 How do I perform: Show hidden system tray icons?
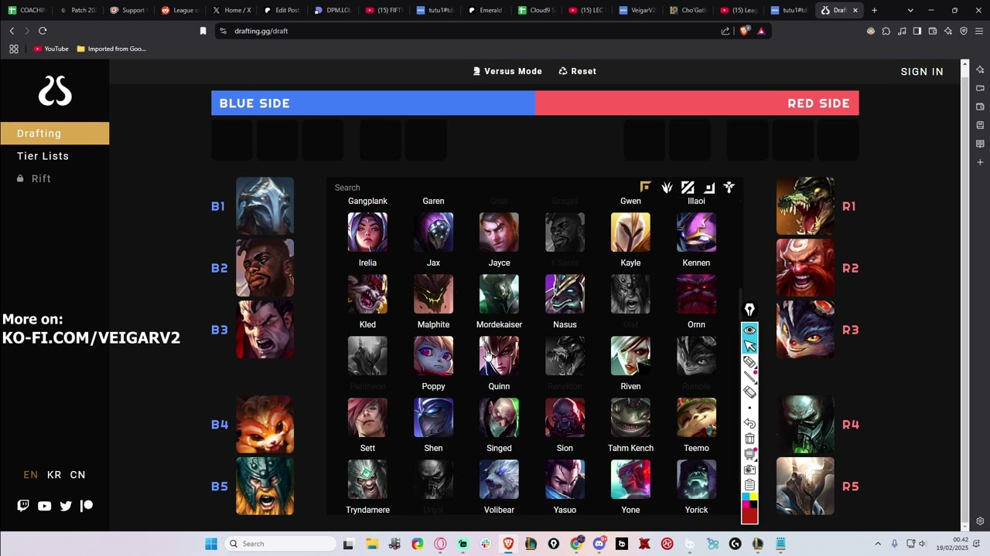878,544
